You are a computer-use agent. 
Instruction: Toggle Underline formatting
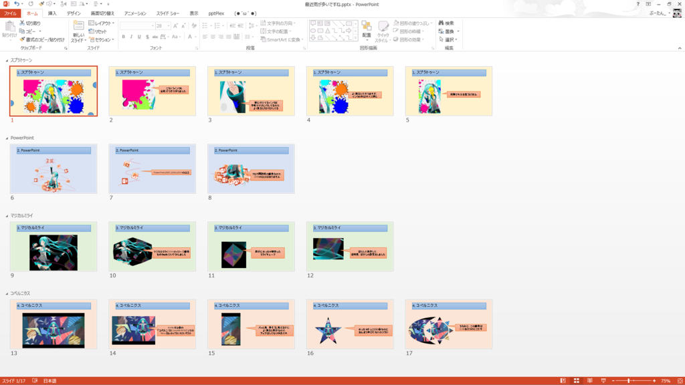click(139, 37)
